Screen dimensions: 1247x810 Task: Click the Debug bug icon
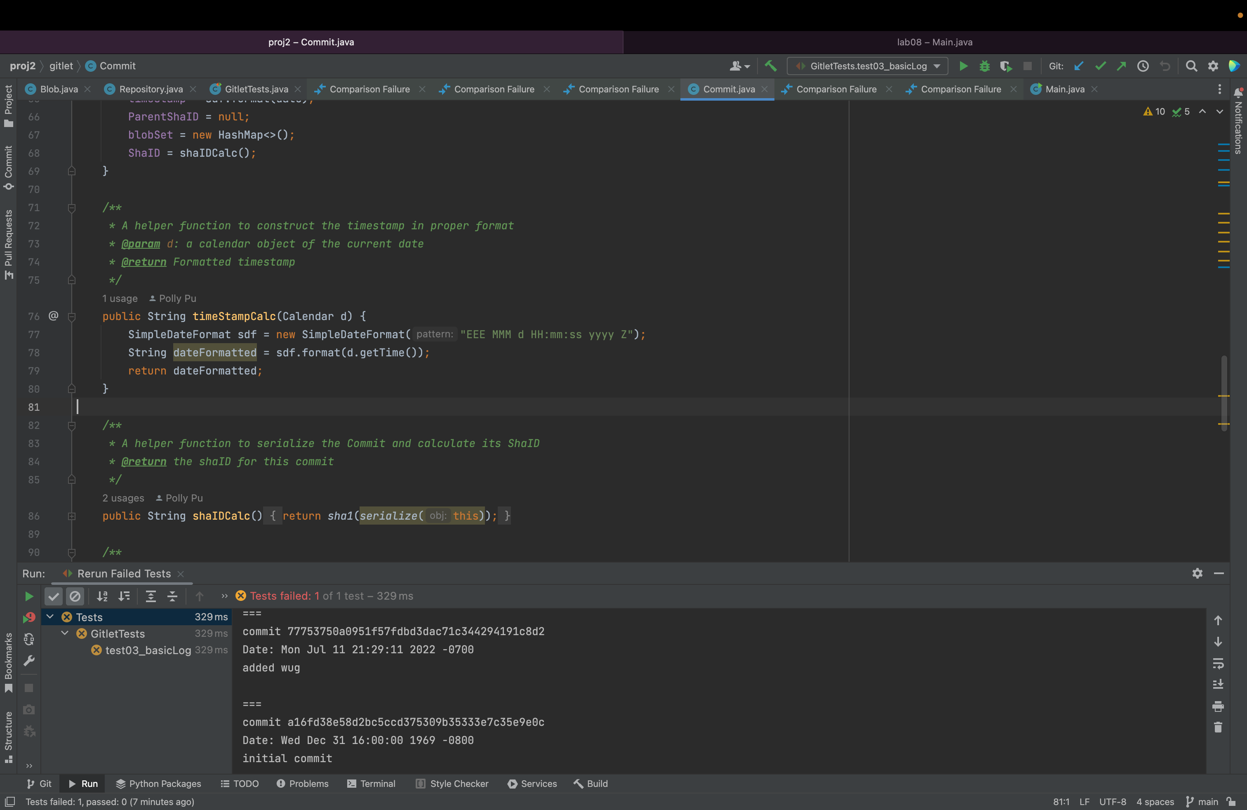point(984,66)
